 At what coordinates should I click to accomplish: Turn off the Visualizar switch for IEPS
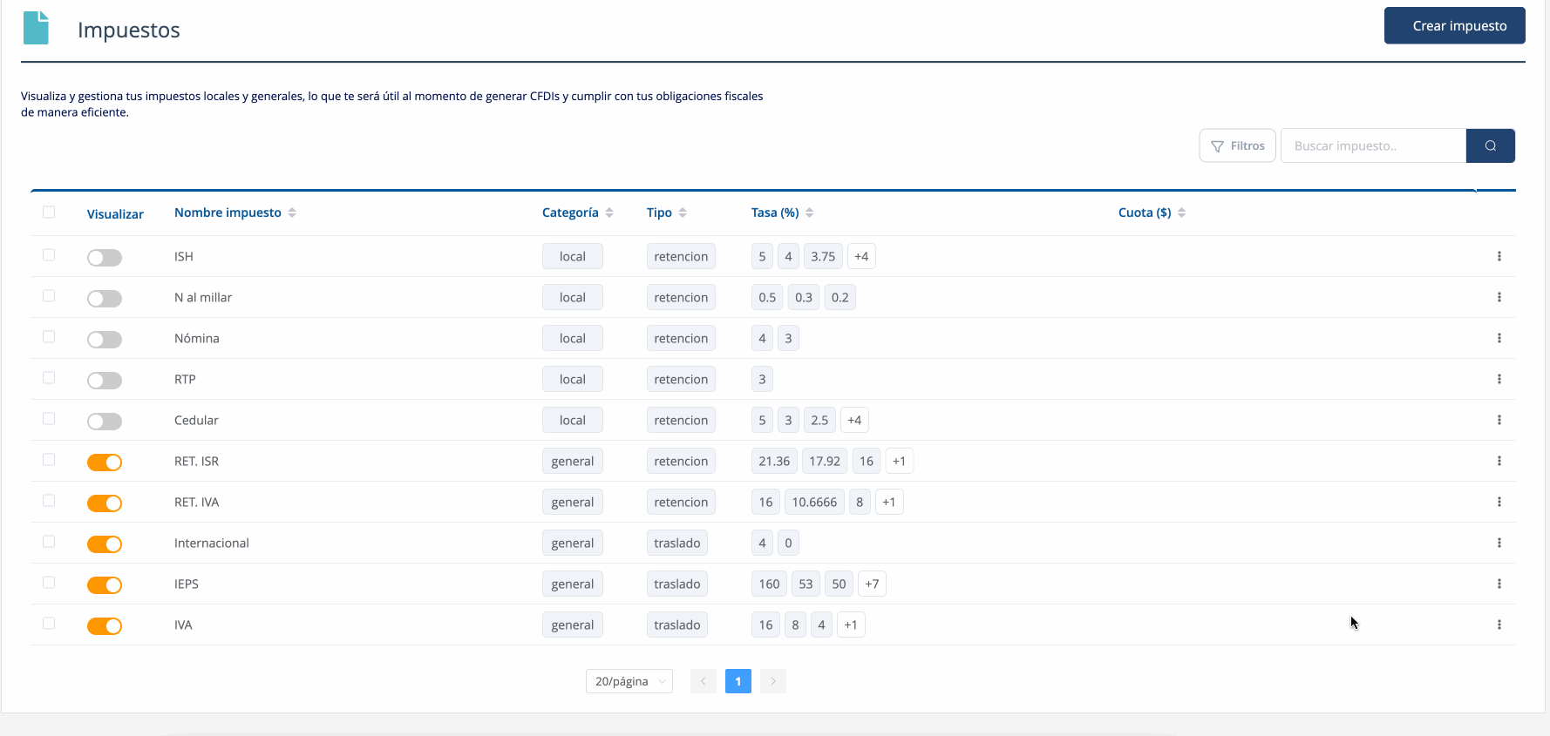pos(105,585)
